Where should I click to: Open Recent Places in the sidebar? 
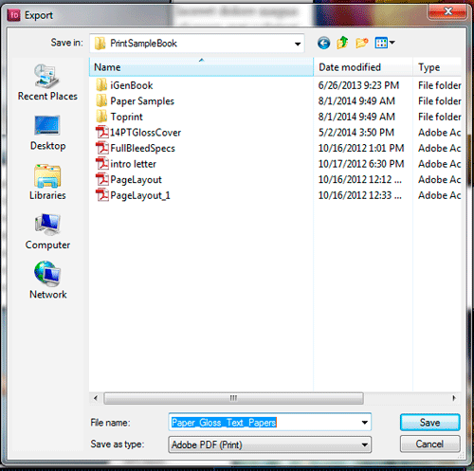pos(47,82)
